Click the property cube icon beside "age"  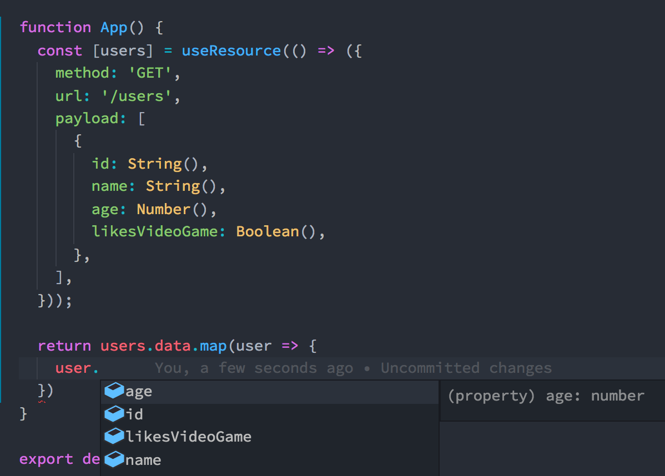(x=114, y=391)
